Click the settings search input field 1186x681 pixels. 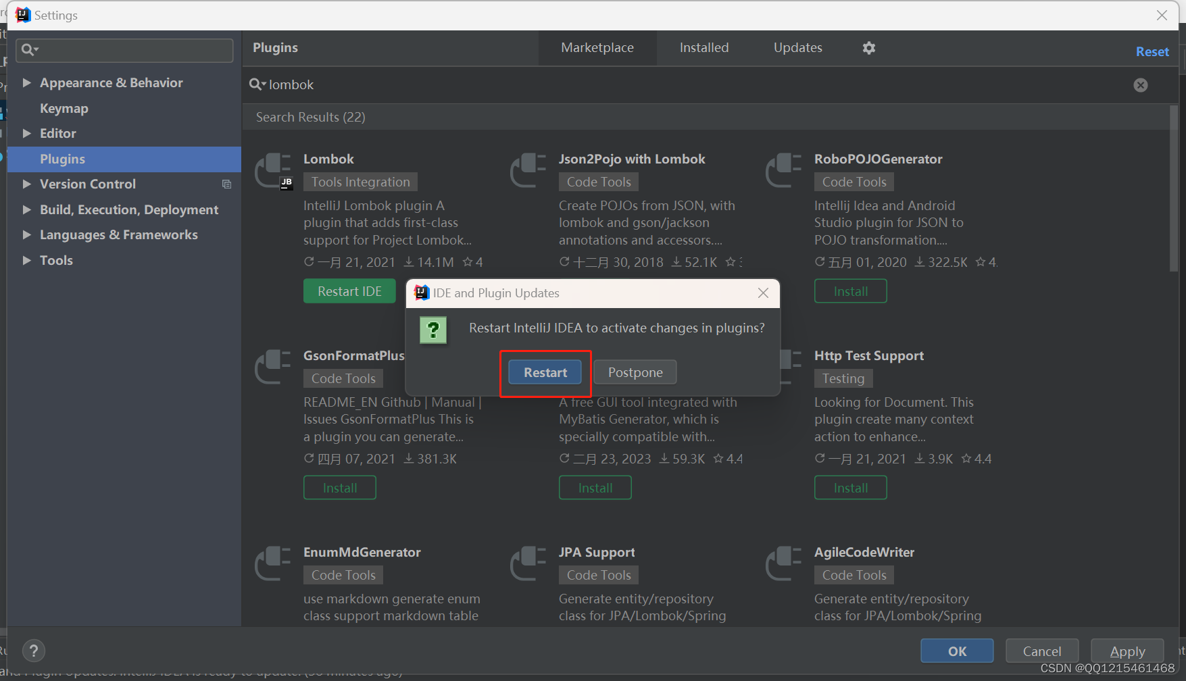tap(124, 50)
